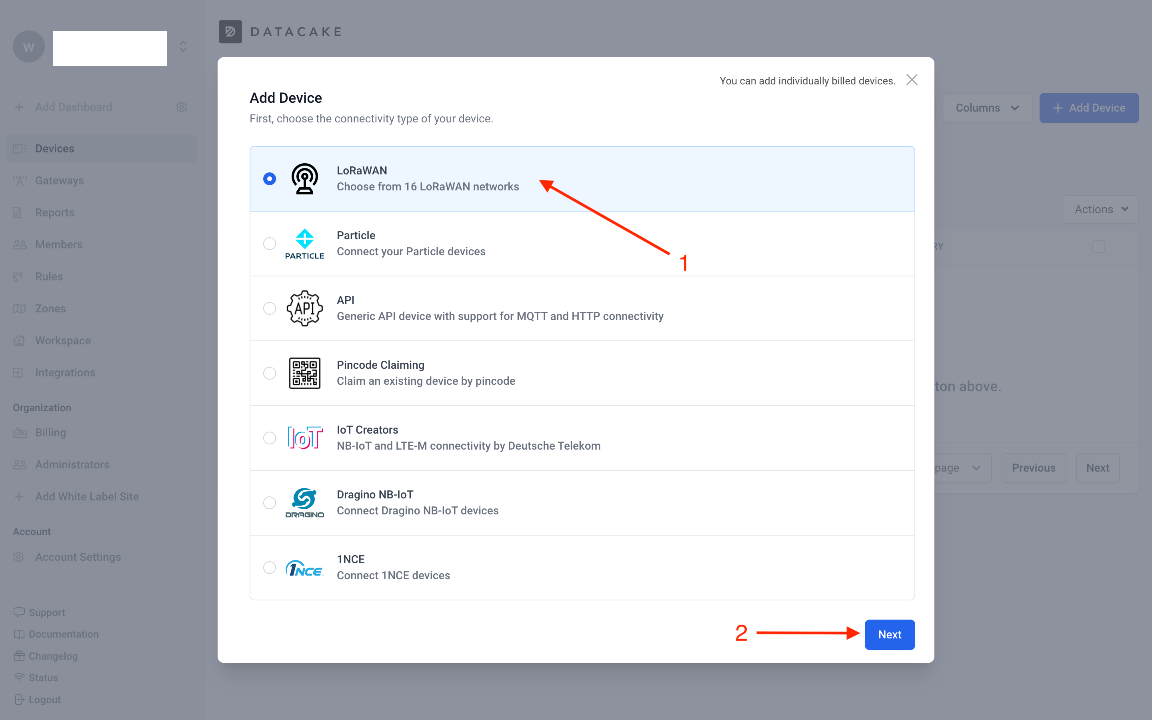Open the workspace switcher arrows
This screenshot has width=1152, height=720.
[x=183, y=47]
